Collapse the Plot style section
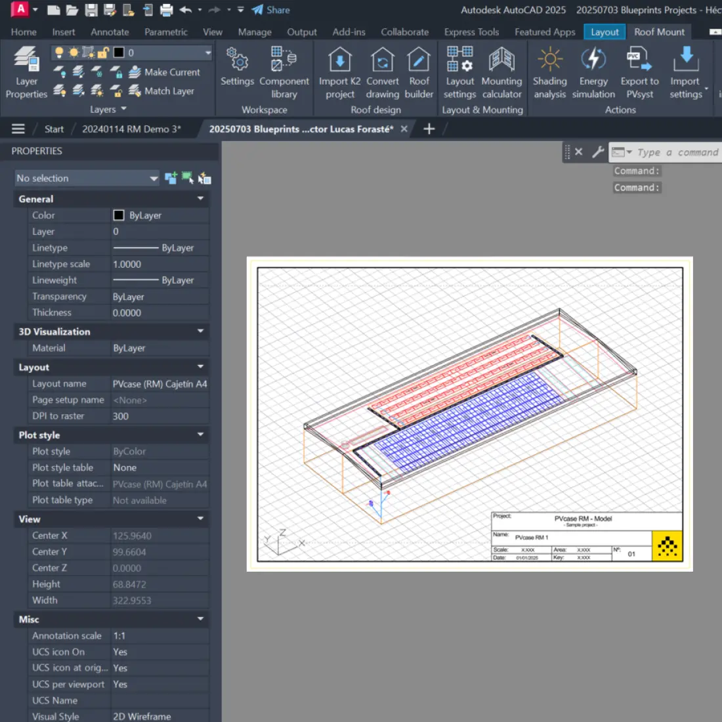This screenshot has width=722, height=722. (x=200, y=435)
